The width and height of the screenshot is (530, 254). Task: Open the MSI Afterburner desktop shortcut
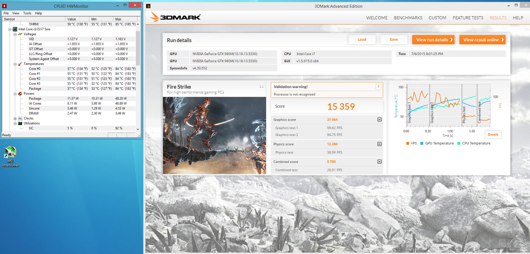(10, 156)
